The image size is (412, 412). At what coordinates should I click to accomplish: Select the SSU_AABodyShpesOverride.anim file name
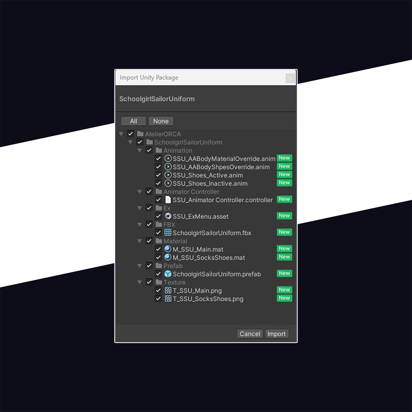click(x=221, y=167)
